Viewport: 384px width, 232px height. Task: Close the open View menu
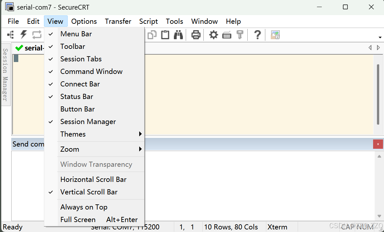(55, 21)
